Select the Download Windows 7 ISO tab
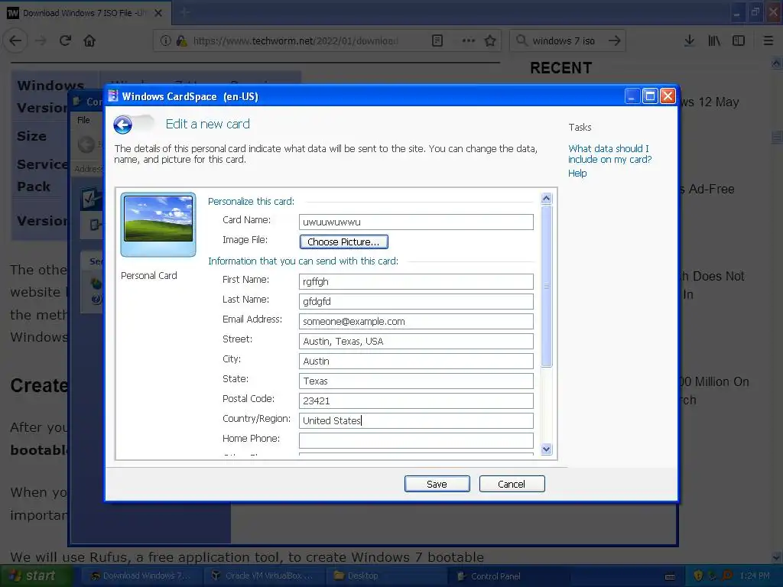 (x=85, y=13)
